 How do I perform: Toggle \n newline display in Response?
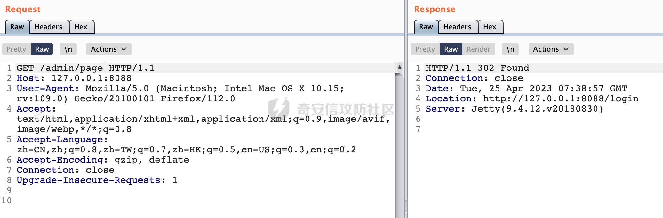[x=510, y=49]
